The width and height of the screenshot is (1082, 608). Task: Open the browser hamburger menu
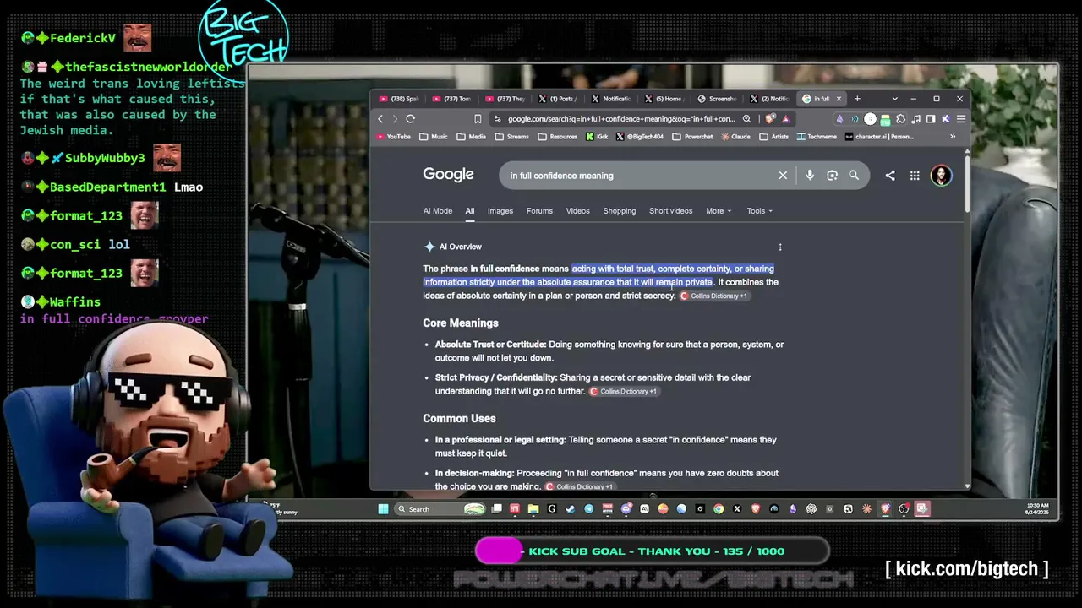tap(960, 119)
